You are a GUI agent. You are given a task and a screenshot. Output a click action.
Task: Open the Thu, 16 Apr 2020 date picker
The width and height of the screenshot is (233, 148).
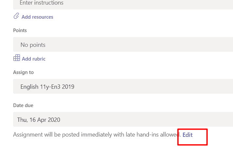click(x=123, y=119)
